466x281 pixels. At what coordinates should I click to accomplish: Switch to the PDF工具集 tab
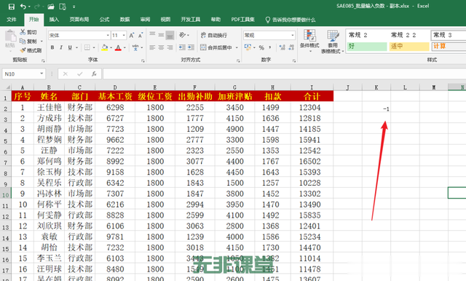242,20
